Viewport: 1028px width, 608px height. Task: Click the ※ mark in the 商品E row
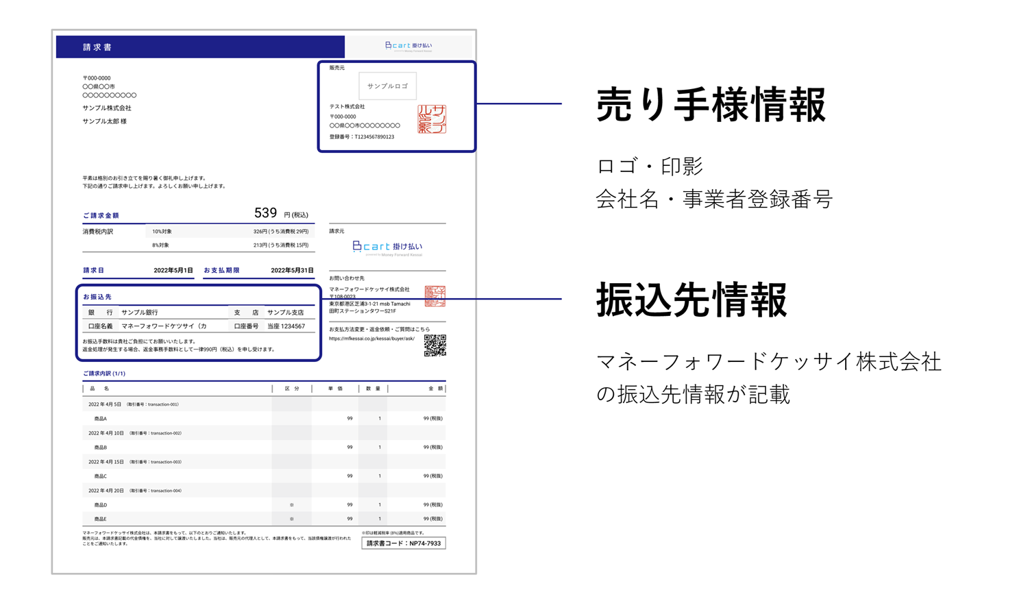pos(291,519)
